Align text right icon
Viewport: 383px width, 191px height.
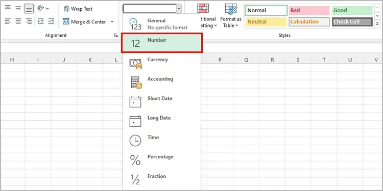click(x=29, y=22)
